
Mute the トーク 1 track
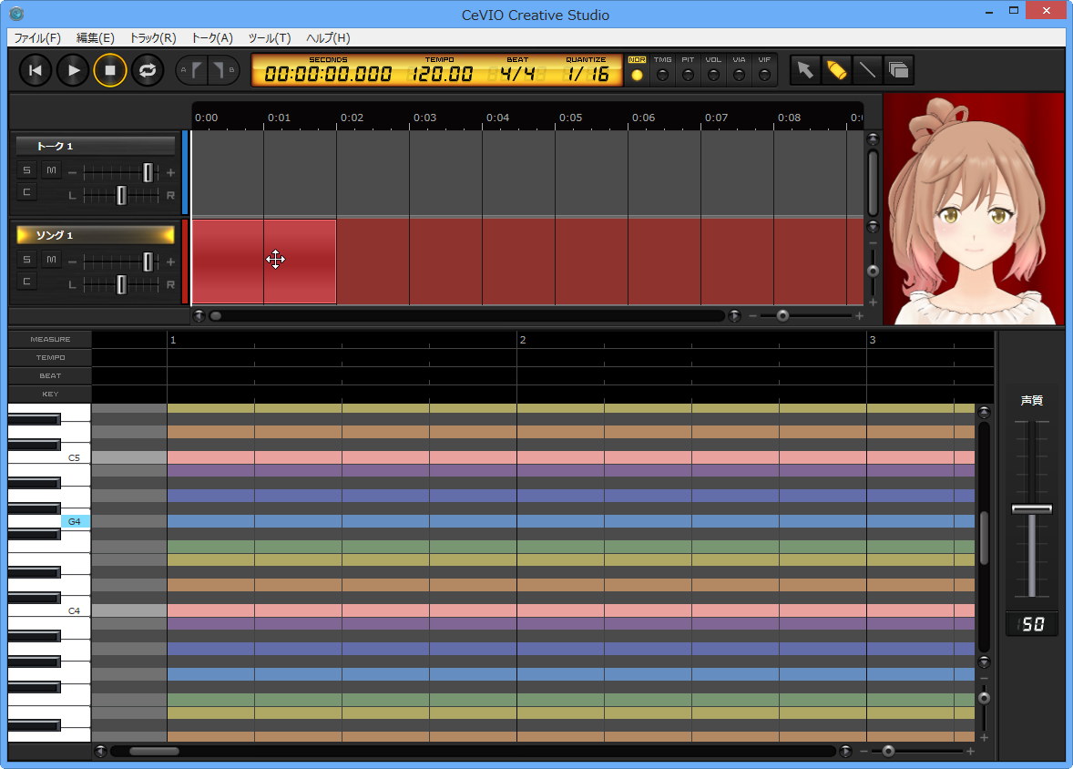tap(51, 169)
